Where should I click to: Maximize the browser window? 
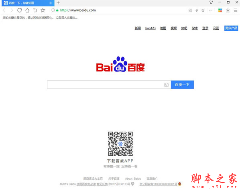pyautogui.click(x=228, y=2)
